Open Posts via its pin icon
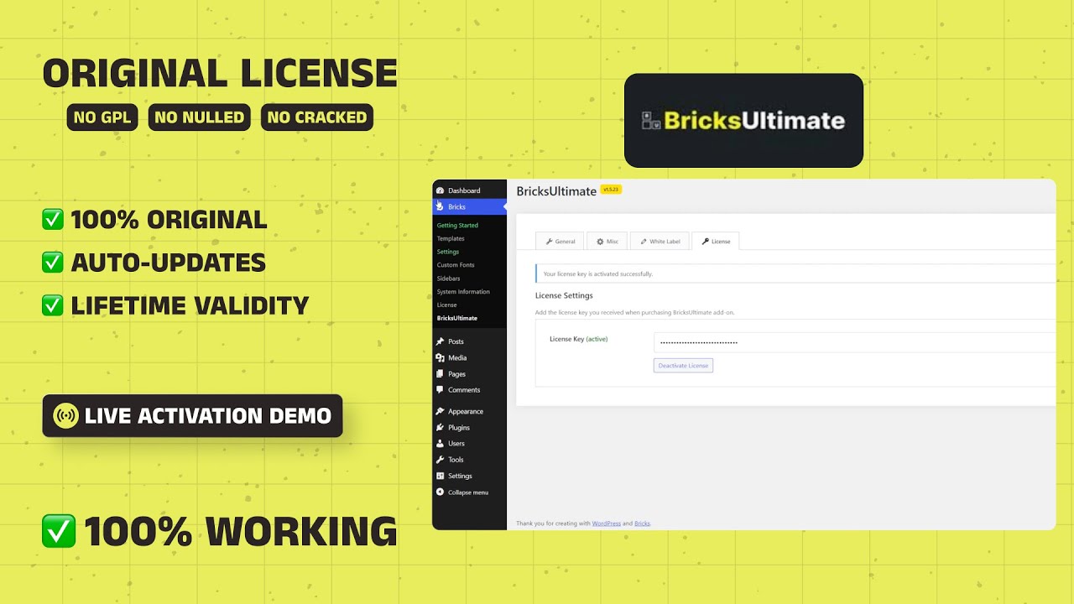The height and width of the screenshot is (604, 1074). (440, 341)
